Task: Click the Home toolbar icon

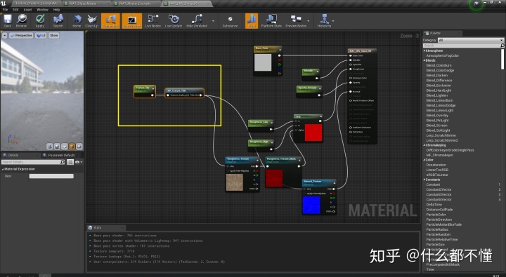Action: (x=77, y=20)
